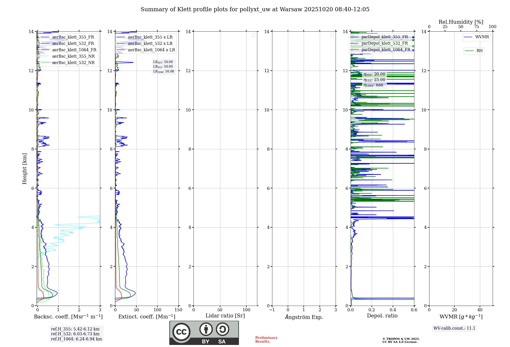Click the BY attribution person icon
Image resolution: width=510 pixels, height=347 pixels.
[x=206, y=329]
